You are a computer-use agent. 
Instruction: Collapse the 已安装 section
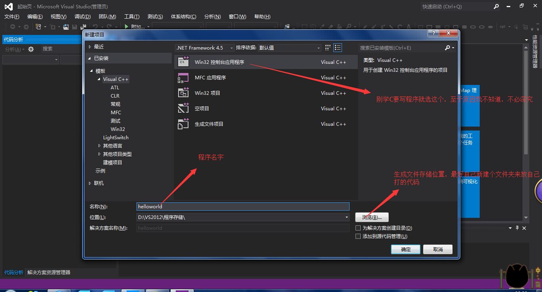point(90,58)
